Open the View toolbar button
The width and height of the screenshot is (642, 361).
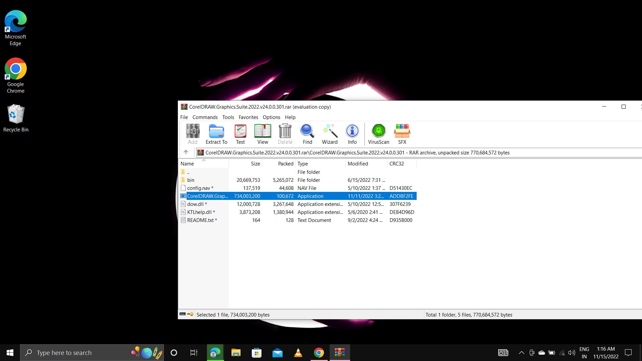coord(262,134)
